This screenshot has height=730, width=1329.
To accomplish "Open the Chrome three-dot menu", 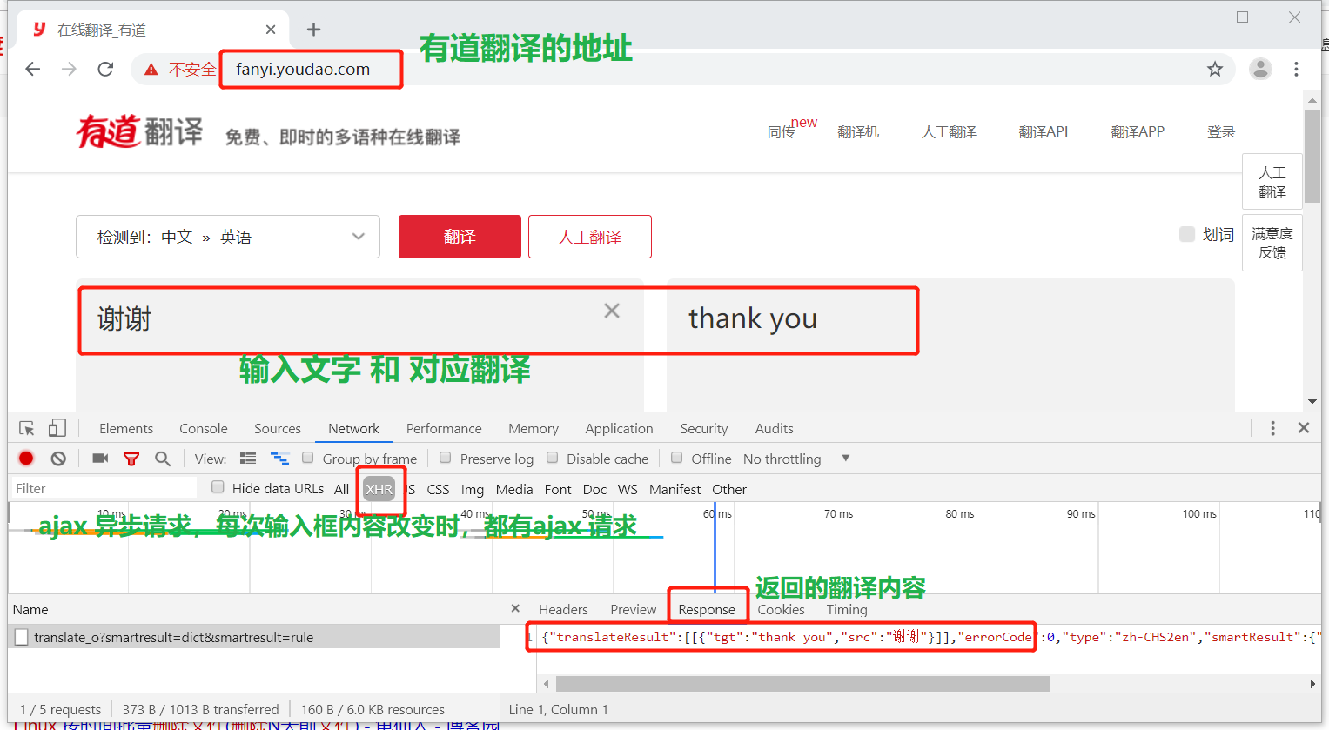I will click(x=1296, y=70).
